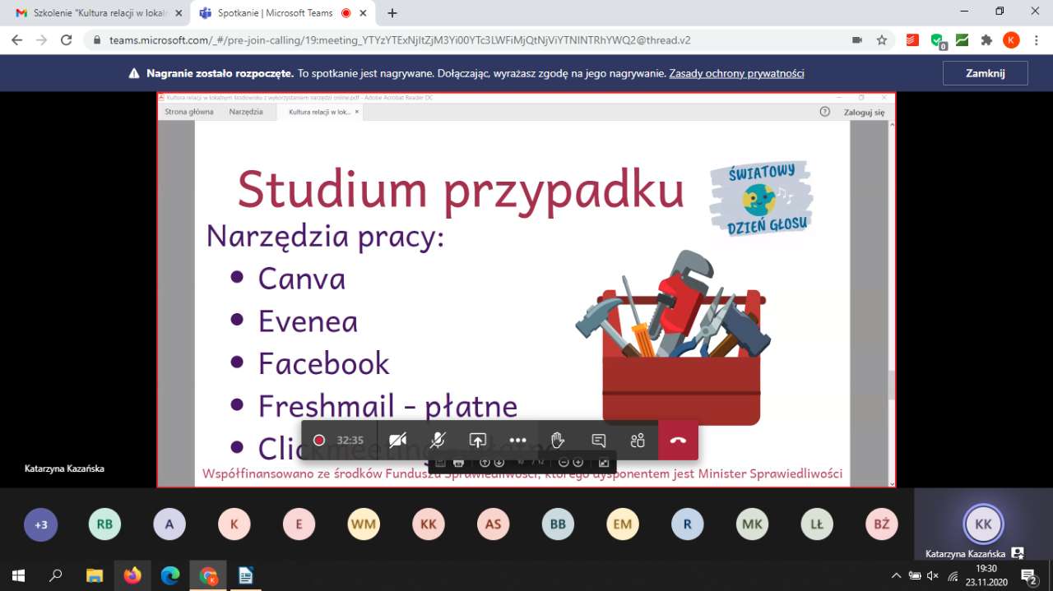The image size is (1053, 591).
Task: Expand the +3 additional participants bubble
Action: [x=41, y=524]
